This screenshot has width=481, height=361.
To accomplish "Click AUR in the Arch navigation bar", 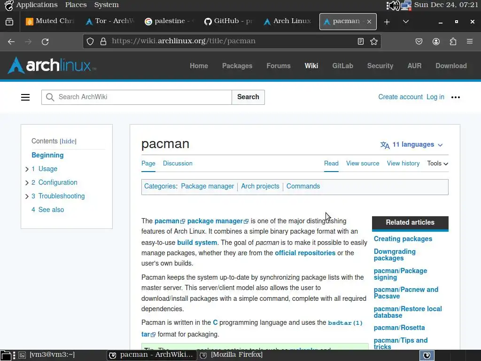I will (414, 66).
